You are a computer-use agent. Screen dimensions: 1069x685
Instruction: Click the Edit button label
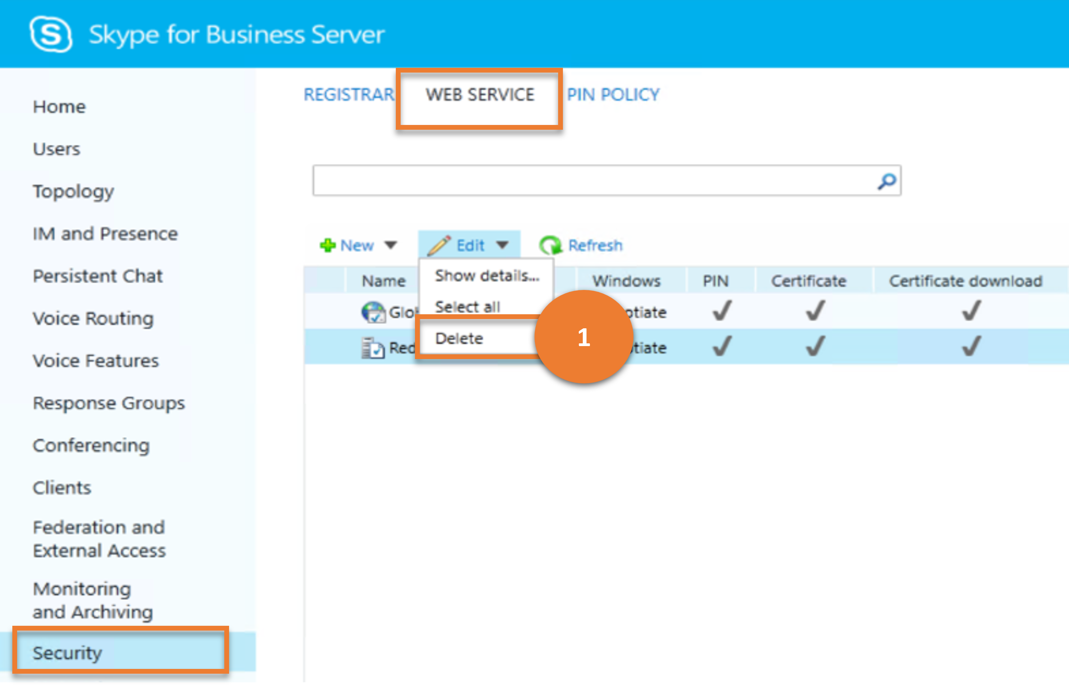(470, 245)
